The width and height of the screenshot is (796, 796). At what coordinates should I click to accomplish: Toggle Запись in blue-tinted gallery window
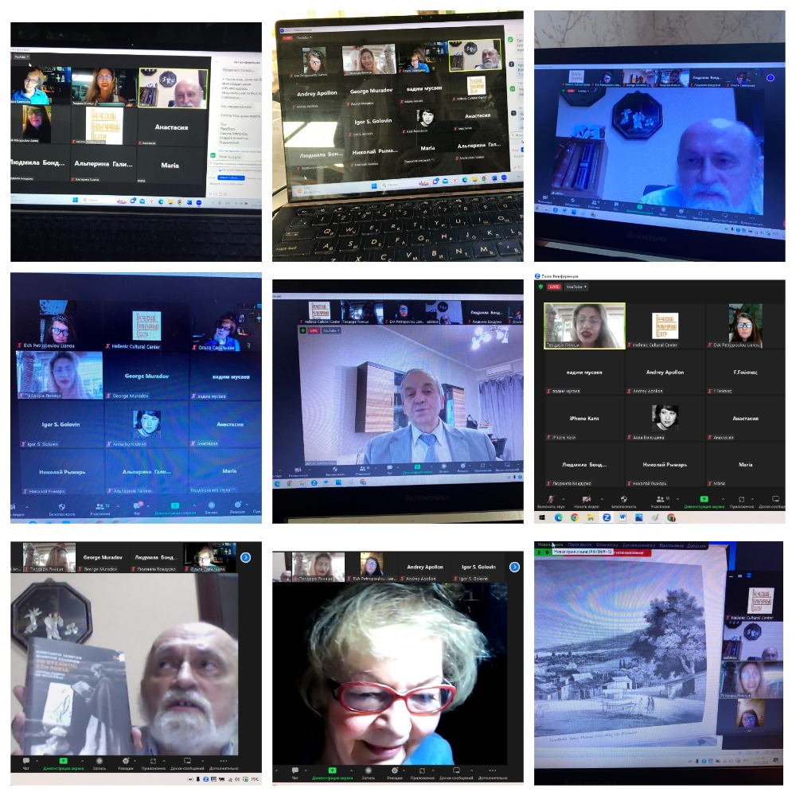(211, 508)
